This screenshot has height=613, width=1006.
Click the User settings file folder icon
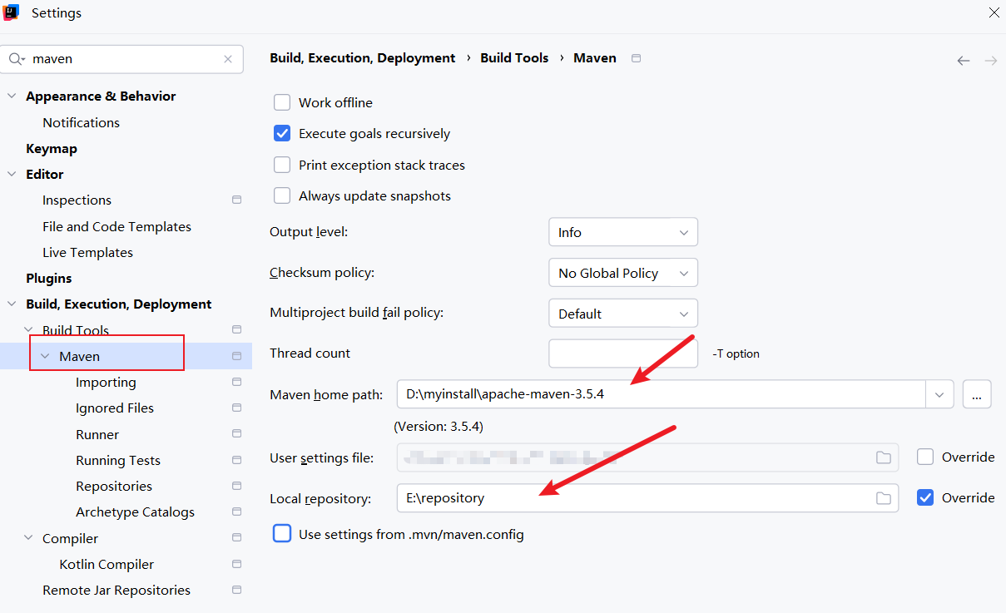[883, 457]
